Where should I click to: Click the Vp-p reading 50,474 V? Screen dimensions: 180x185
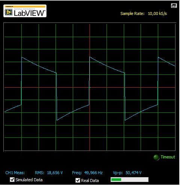[133, 173]
